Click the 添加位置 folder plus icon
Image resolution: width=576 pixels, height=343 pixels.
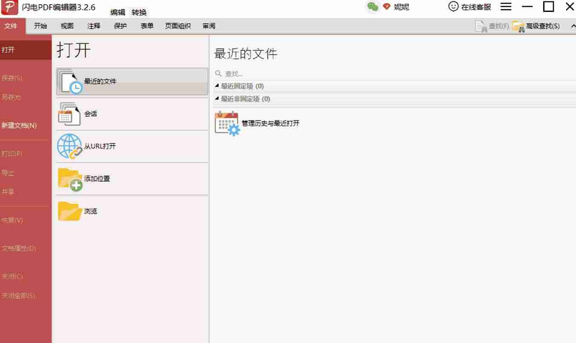(x=70, y=180)
